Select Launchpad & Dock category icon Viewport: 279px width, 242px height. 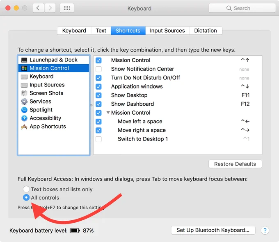click(x=24, y=60)
